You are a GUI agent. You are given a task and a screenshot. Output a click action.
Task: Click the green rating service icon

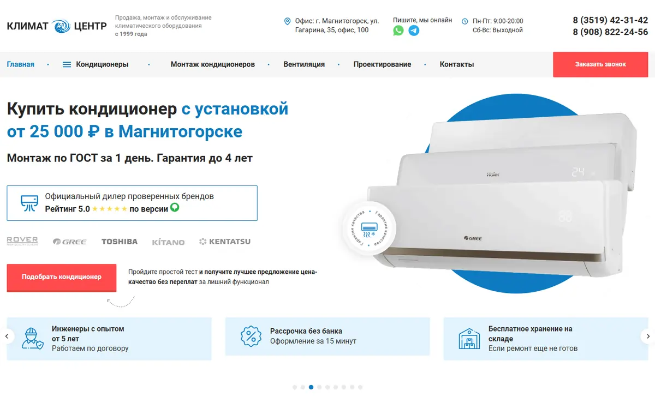tap(175, 208)
